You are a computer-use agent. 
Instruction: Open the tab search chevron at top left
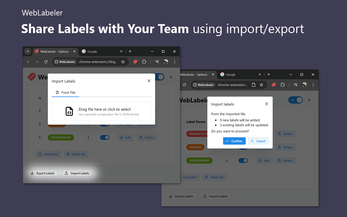click(x=28, y=51)
